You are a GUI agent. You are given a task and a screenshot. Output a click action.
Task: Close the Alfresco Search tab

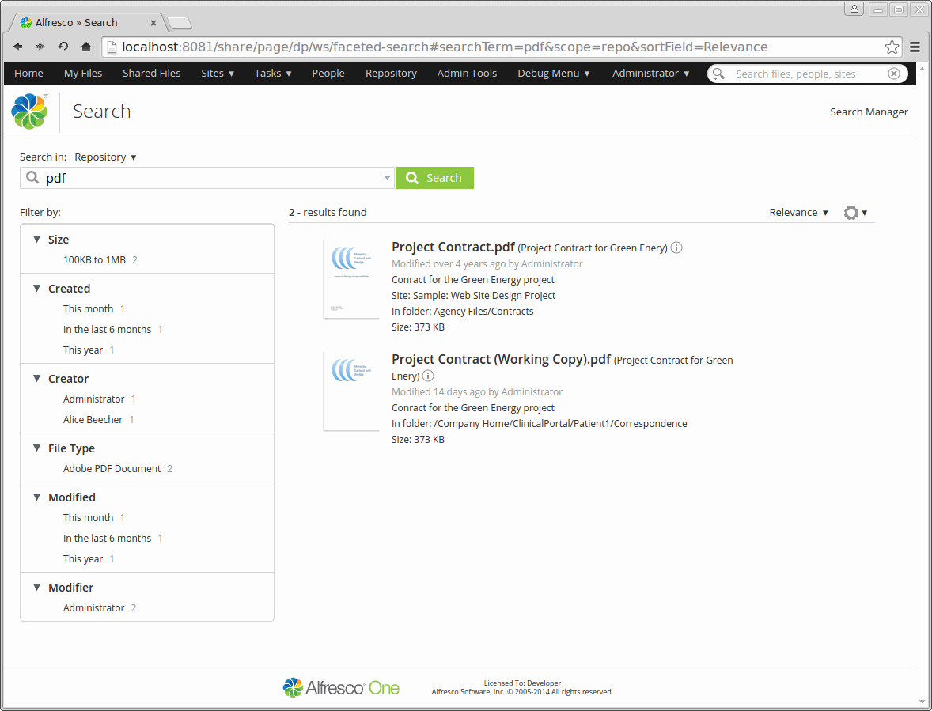pyautogui.click(x=153, y=23)
